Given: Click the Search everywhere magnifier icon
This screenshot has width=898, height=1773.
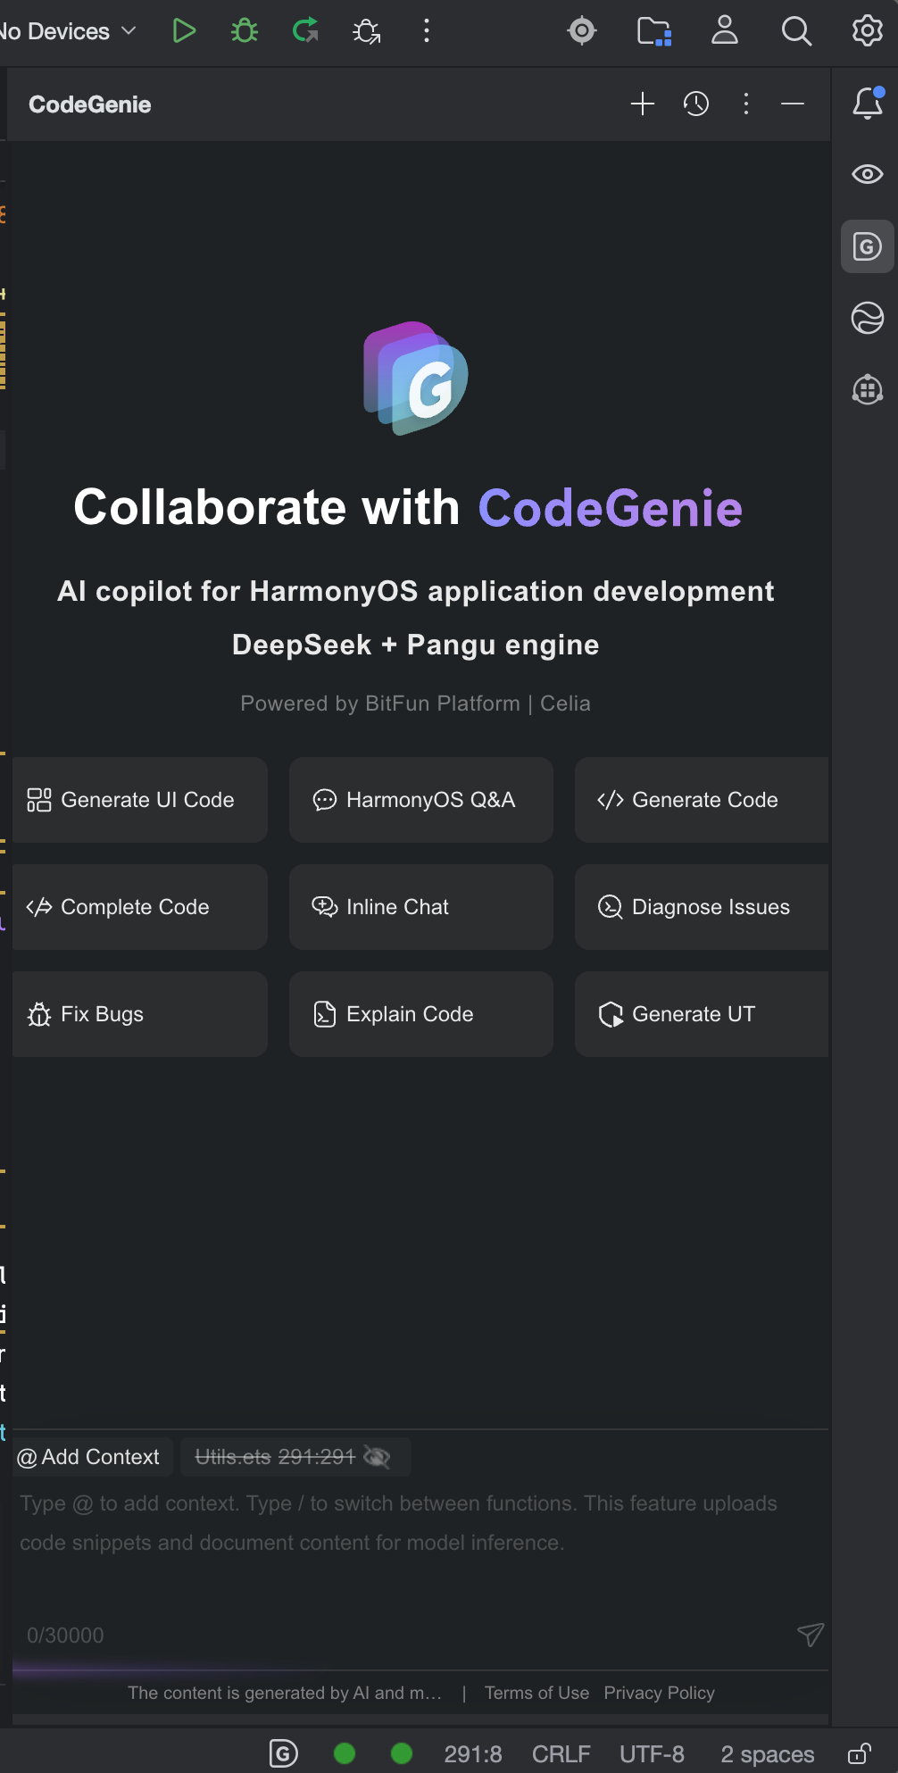Looking at the screenshot, I should click(x=796, y=31).
